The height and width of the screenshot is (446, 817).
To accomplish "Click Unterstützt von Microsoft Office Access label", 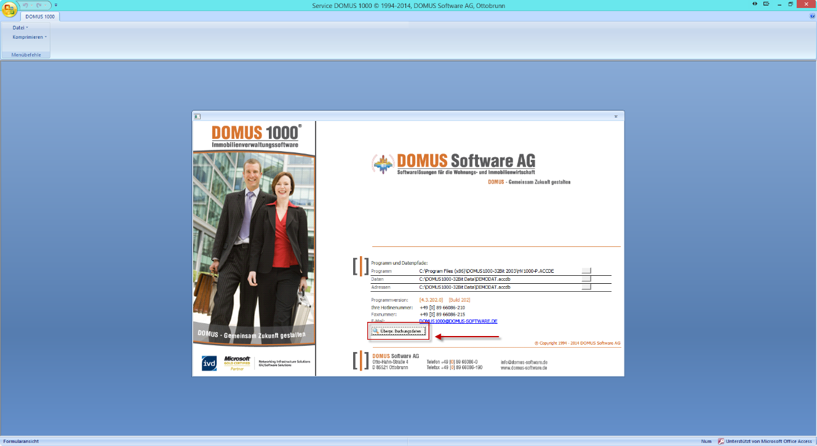I will click(x=769, y=441).
